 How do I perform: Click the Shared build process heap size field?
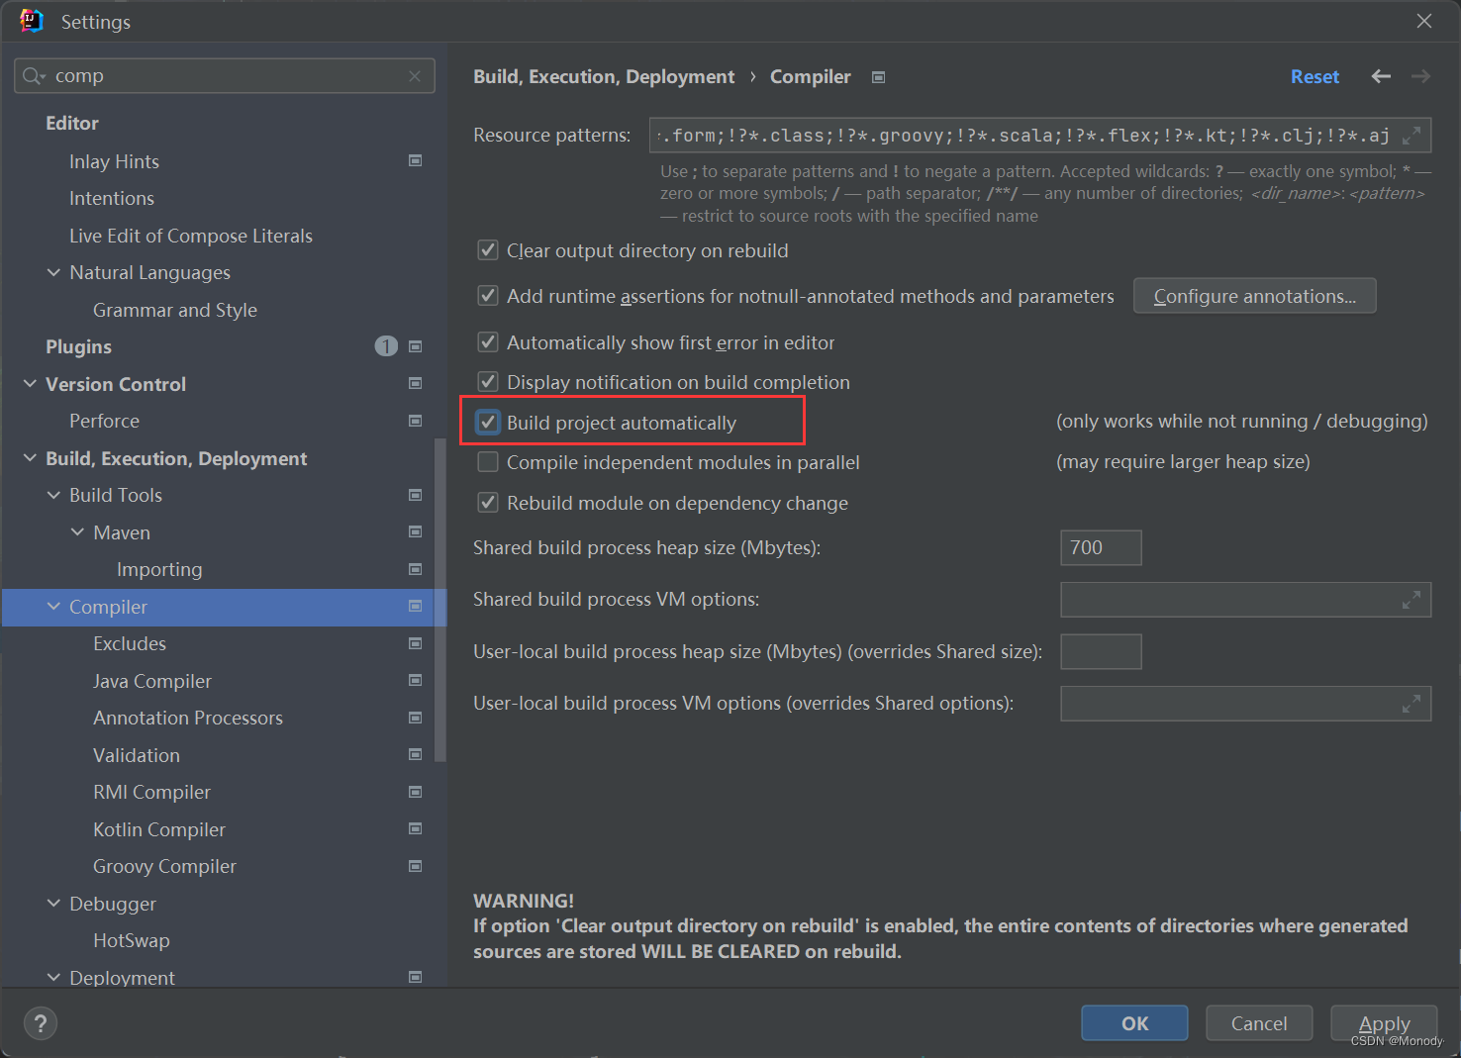[1101, 547]
